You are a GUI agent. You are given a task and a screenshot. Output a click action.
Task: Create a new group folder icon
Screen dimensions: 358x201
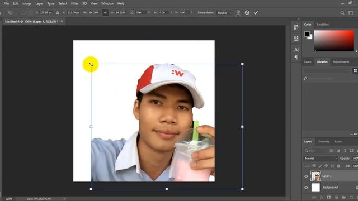click(x=343, y=197)
